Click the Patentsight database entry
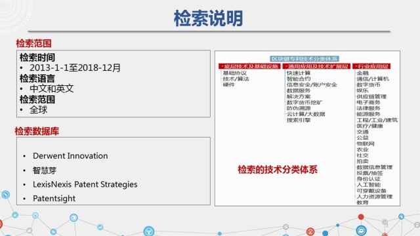 pos(54,199)
